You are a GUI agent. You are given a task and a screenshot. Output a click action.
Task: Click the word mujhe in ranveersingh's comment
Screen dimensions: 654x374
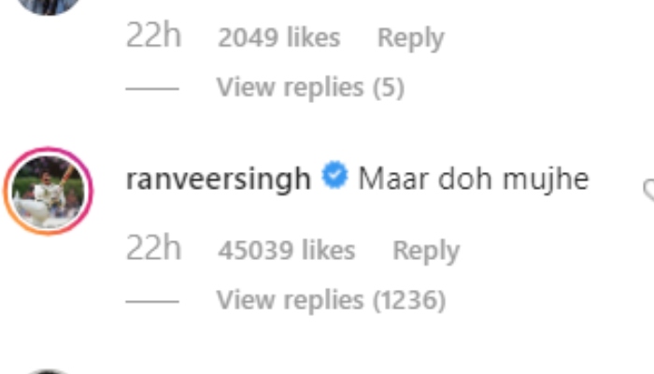pos(546,180)
